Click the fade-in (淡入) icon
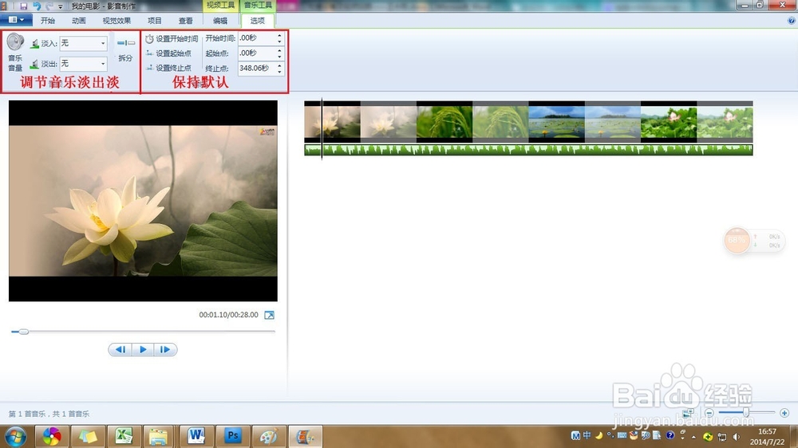 pos(34,44)
